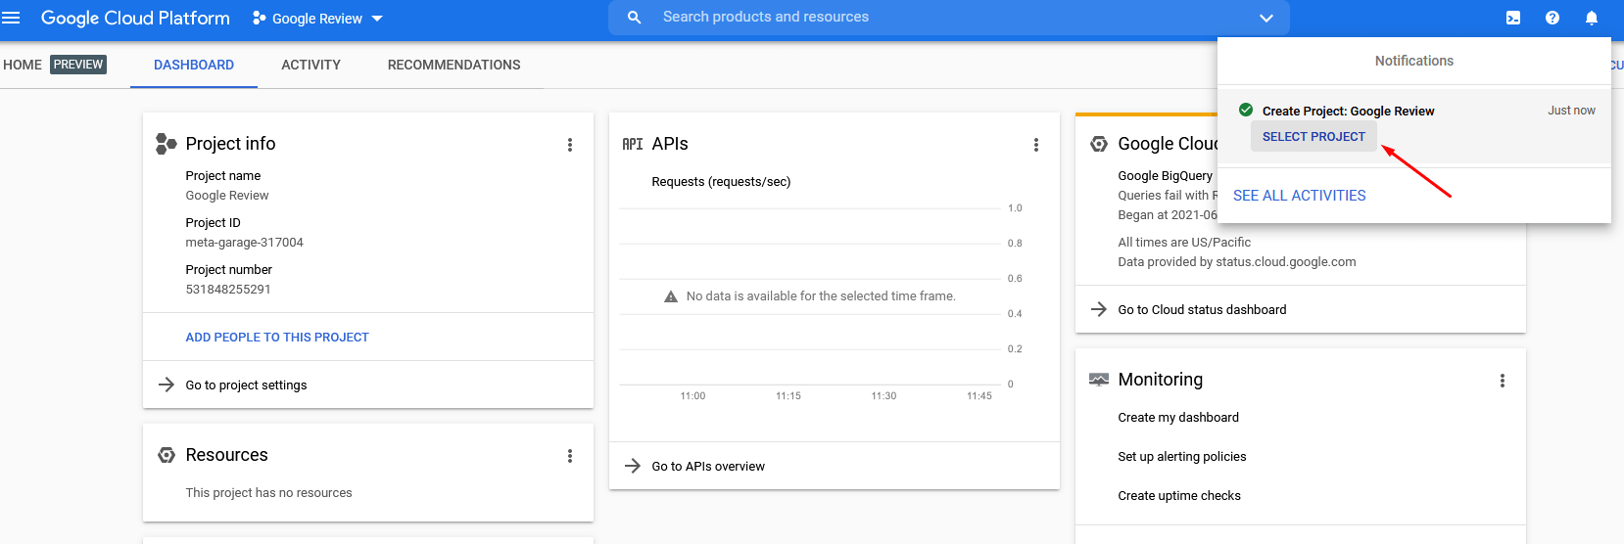Viewport: 1624px width, 544px height.
Task: Open Monitoring card options menu
Action: (1503, 381)
